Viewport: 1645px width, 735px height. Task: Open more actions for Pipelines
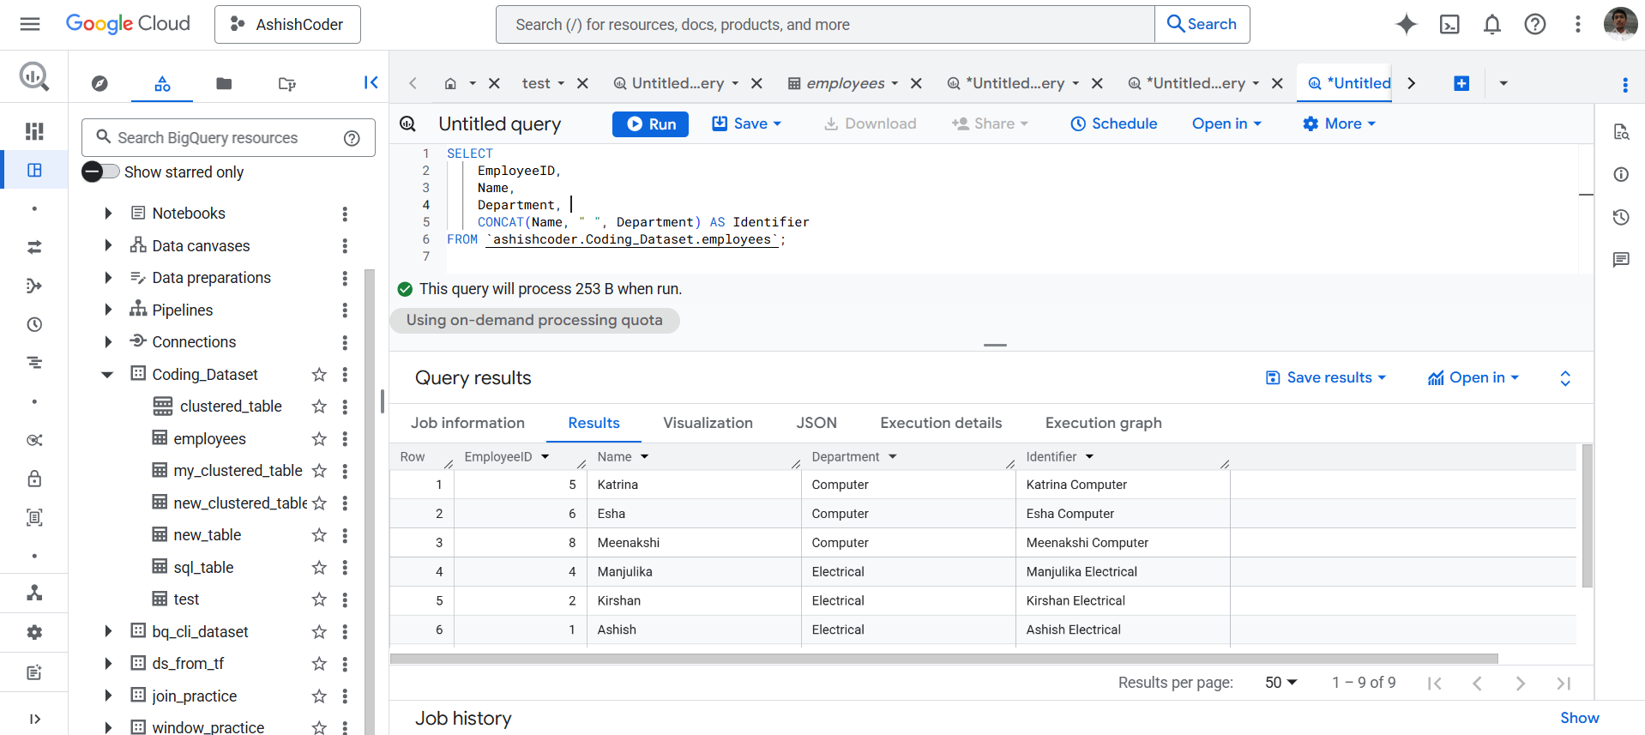pos(345,310)
